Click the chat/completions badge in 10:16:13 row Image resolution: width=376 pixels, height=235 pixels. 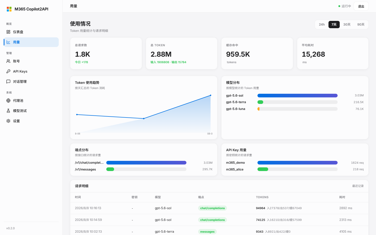coord(213,208)
